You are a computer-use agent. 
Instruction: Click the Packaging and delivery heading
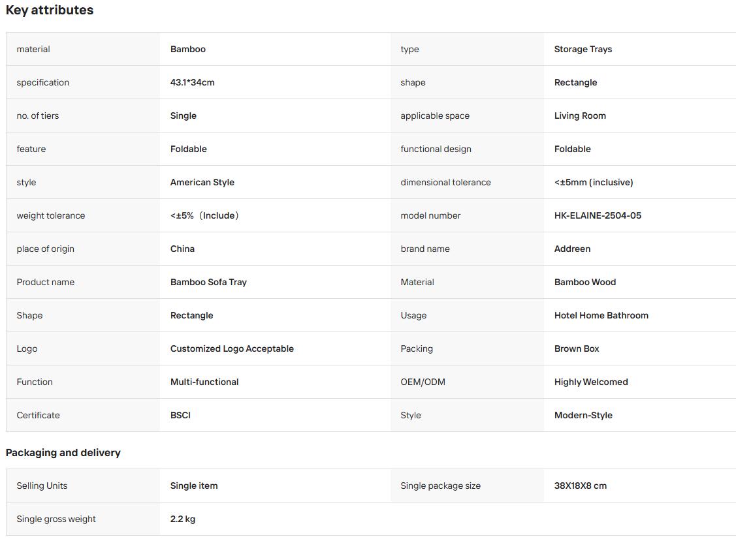click(63, 453)
